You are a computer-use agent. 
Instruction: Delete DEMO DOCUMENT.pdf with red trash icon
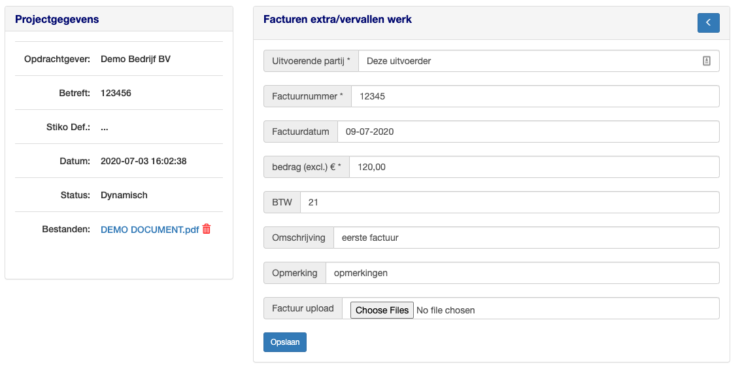[x=207, y=229]
